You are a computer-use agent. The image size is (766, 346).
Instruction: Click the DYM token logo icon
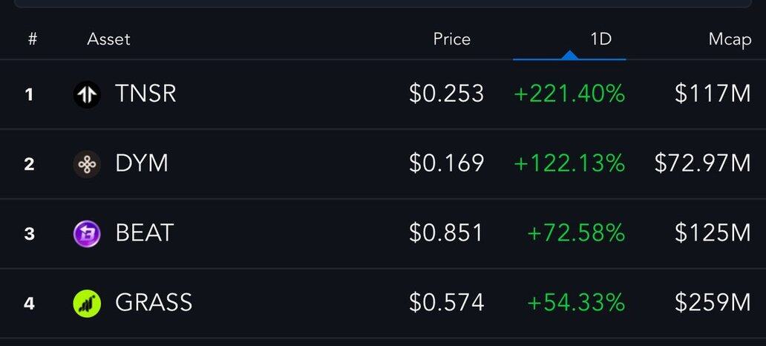tap(87, 163)
